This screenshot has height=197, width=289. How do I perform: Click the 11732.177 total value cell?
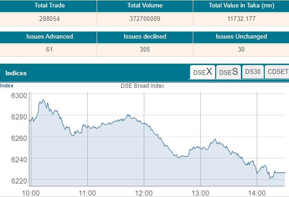pos(241,19)
